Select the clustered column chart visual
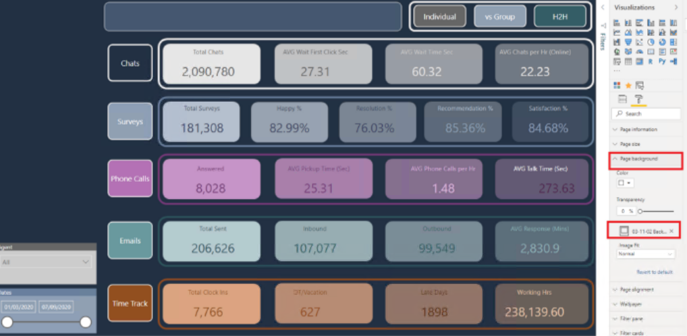The image size is (687, 336). click(651, 23)
